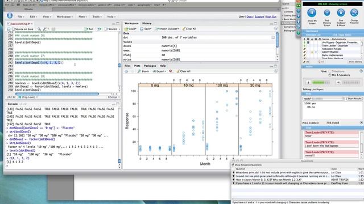Viewport: 364px width, 204px height.
Task: Click Clear All broom in Workspace pane
Action: 189,29
